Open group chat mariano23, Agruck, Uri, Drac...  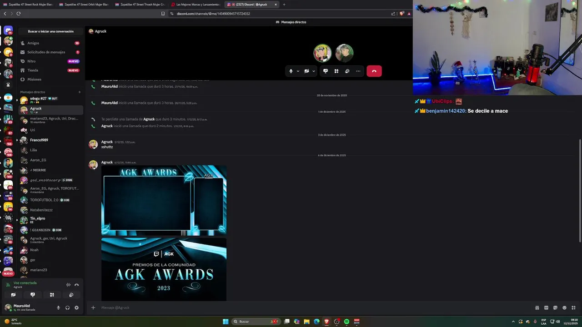coord(50,120)
